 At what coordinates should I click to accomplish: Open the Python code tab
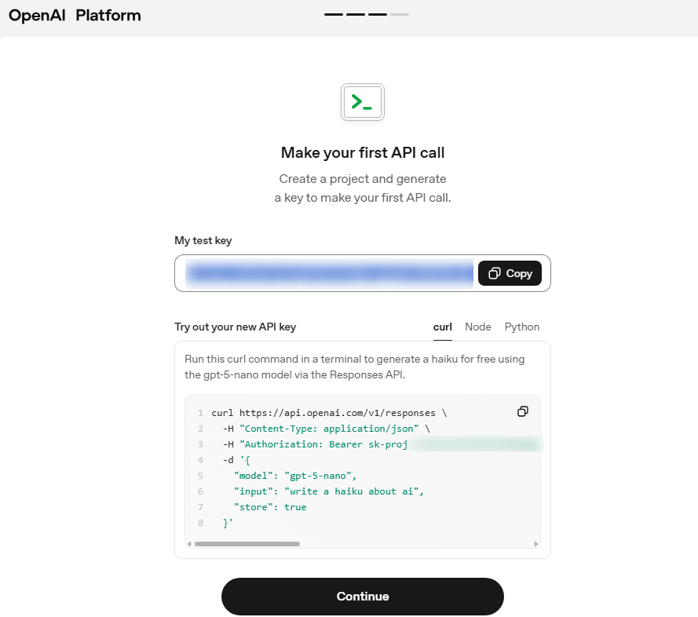point(522,327)
